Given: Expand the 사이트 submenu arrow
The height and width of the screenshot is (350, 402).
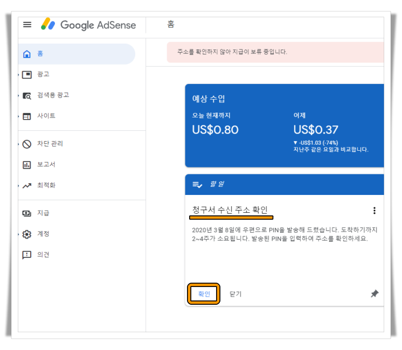Looking at the screenshot, I should pyautogui.click(x=19, y=117).
